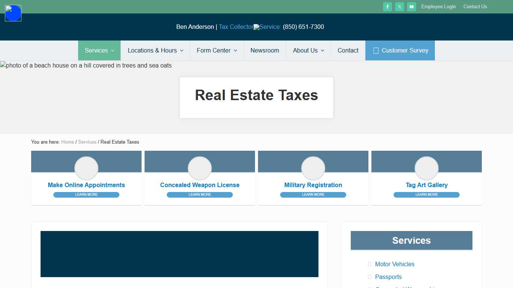Select Passports in the Services sidebar

point(388,277)
